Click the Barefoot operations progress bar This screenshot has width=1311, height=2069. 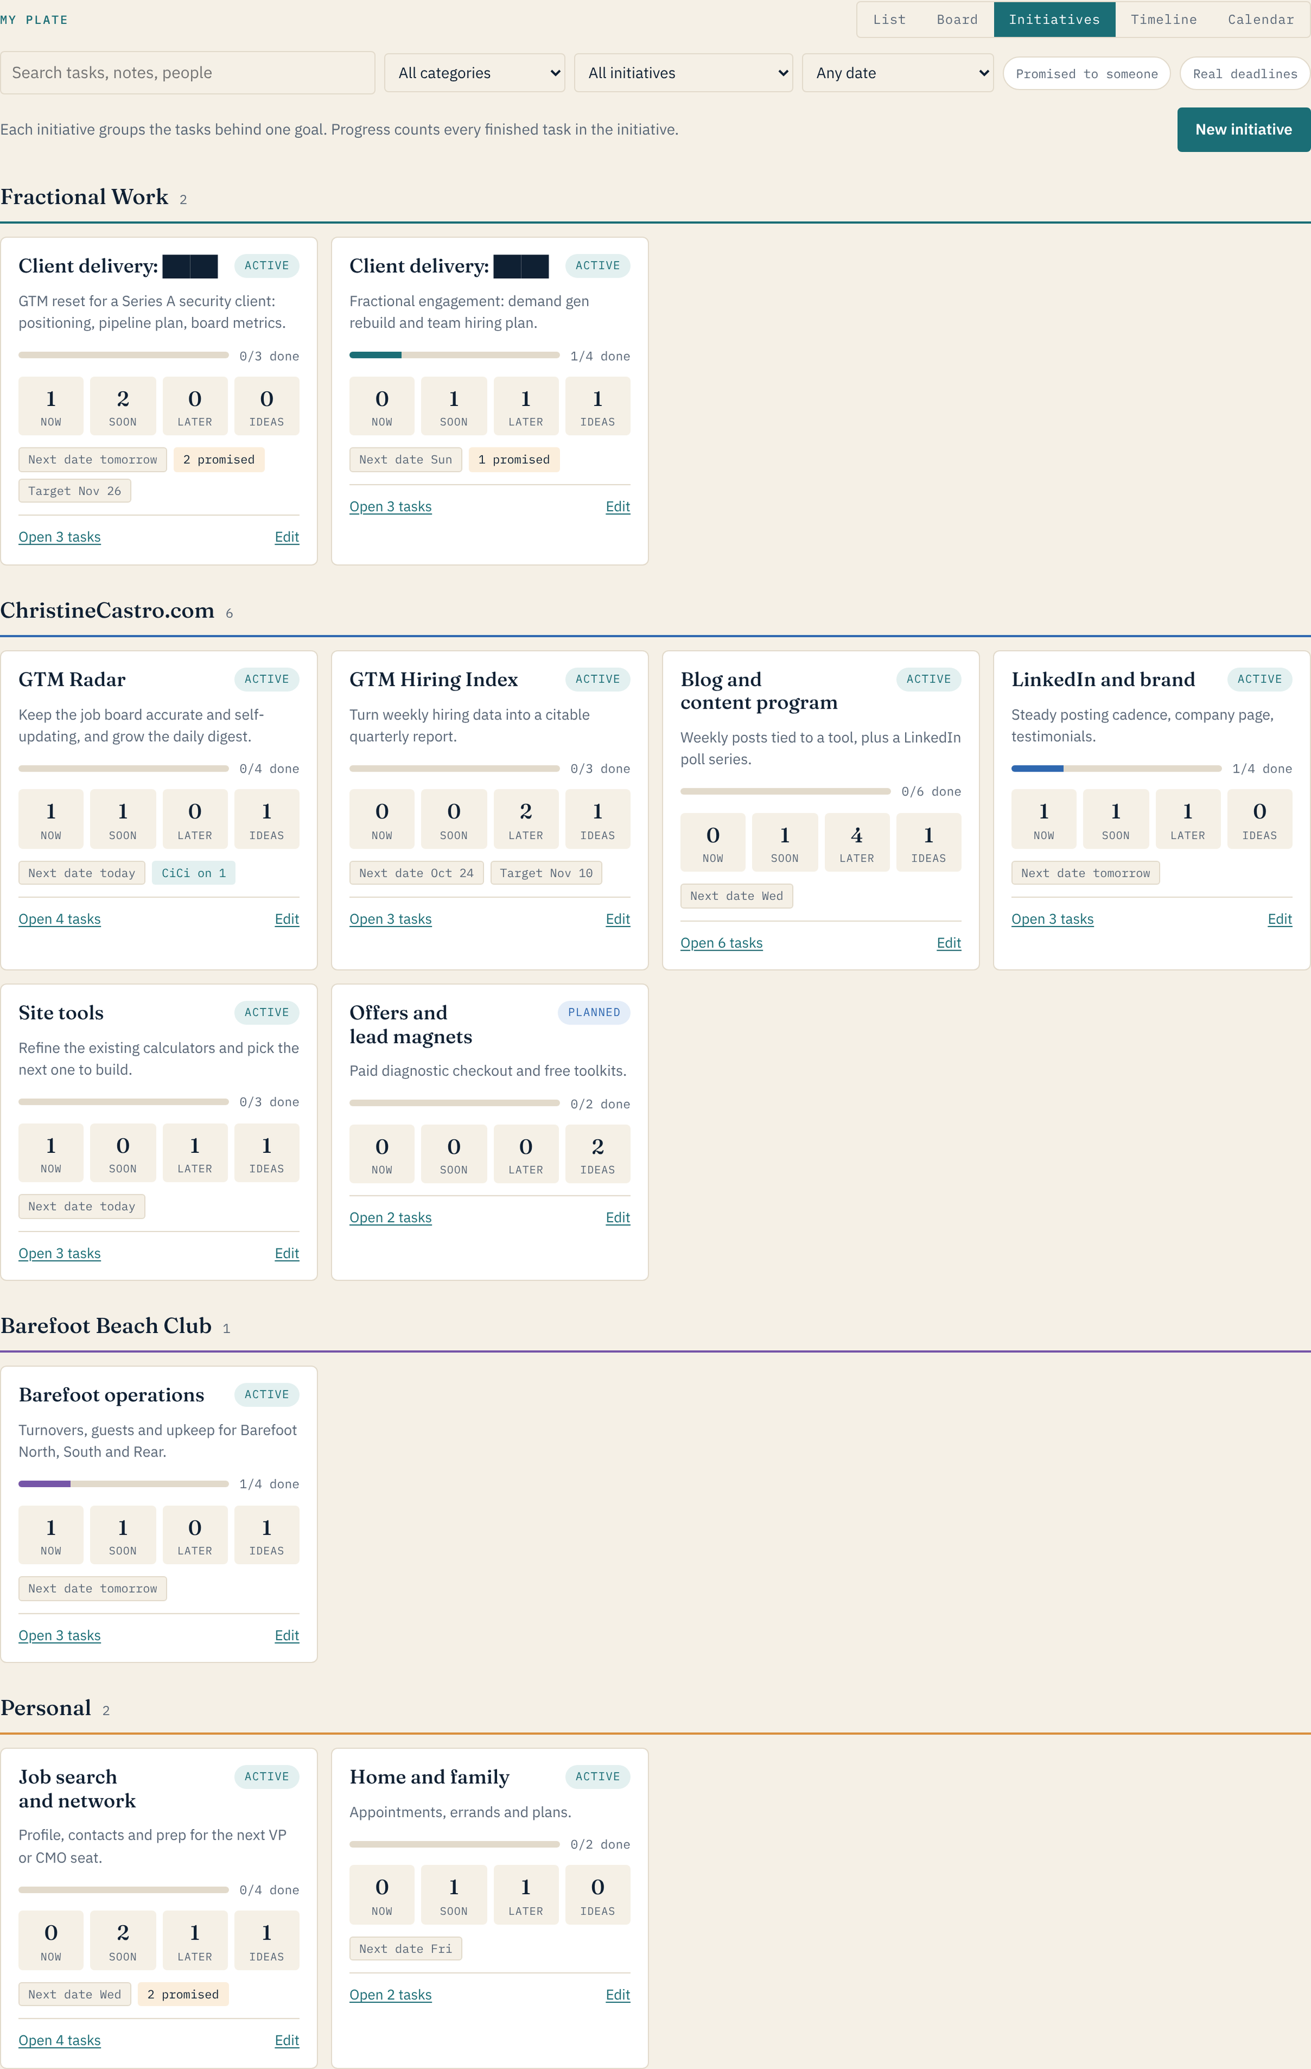[x=123, y=1484]
